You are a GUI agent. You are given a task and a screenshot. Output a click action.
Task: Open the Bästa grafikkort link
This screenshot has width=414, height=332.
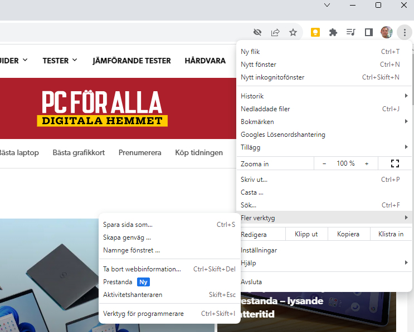[x=79, y=152]
